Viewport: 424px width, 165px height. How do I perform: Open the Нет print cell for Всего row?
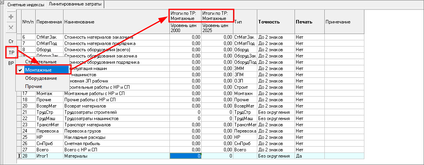[x=309, y=149]
